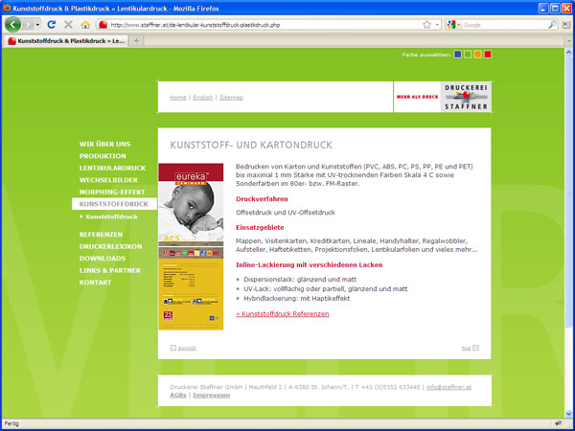Open a new tab with the plus button
The height and width of the screenshot is (431, 575).
point(136,41)
